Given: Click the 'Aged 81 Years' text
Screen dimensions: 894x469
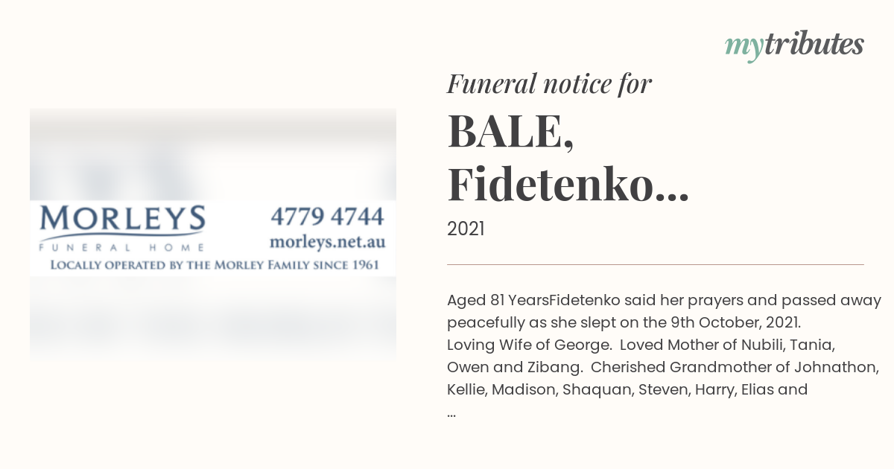Looking at the screenshot, I should click(497, 301).
